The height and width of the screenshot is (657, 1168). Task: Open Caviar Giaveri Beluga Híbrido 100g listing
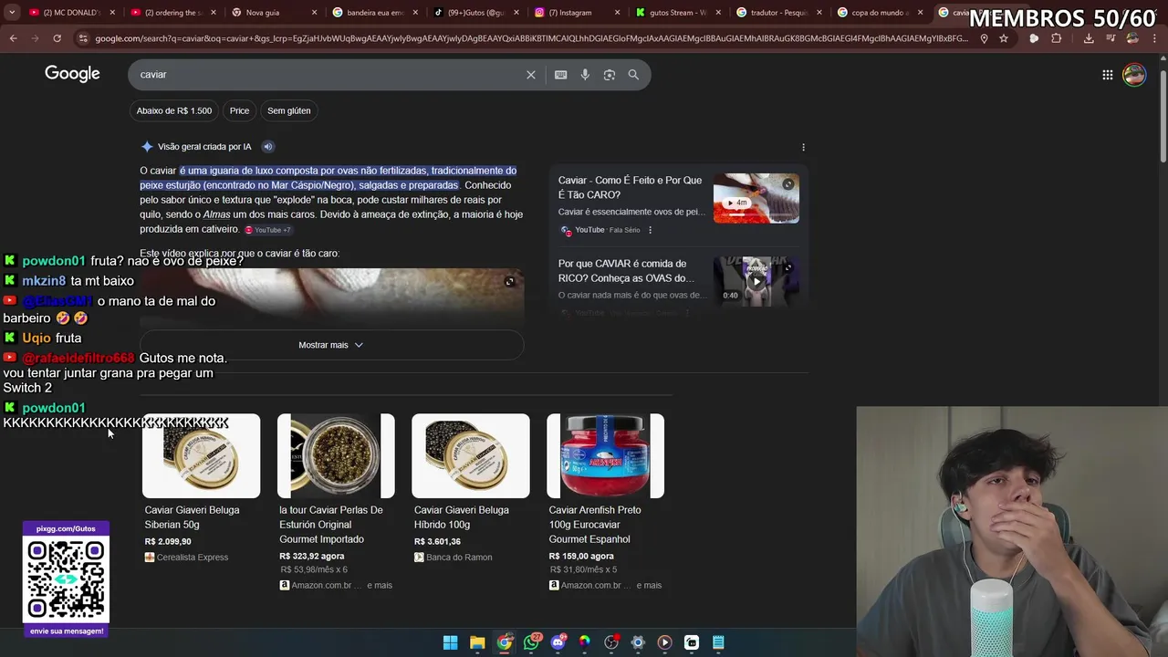(462, 517)
